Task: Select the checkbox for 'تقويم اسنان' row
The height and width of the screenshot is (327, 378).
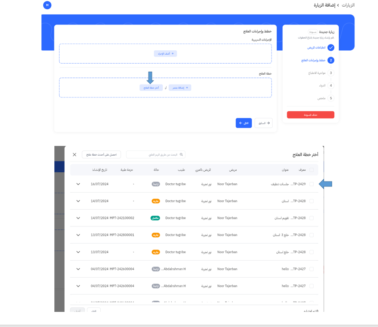Action: [312, 218]
